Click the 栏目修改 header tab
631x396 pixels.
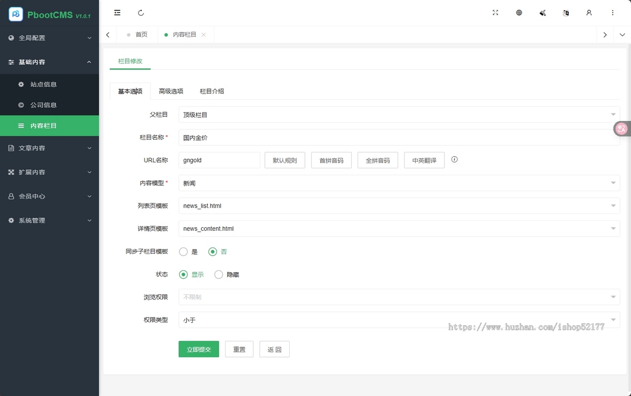(x=130, y=61)
